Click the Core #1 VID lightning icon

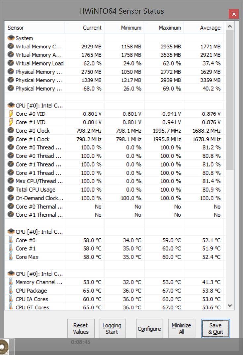click(11, 122)
